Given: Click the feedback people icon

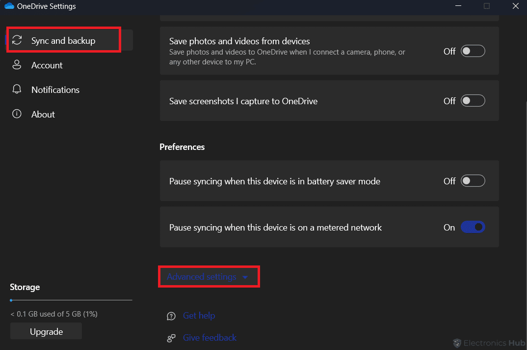Looking at the screenshot, I should pos(171,338).
